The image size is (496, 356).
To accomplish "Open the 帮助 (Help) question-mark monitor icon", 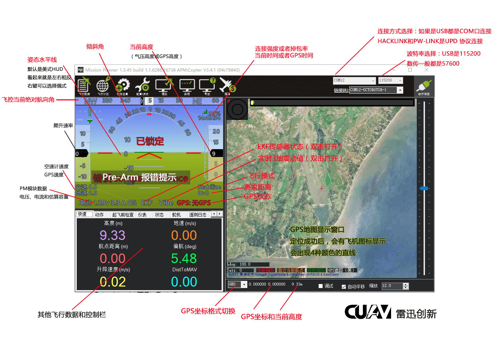I will click(207, 86).
